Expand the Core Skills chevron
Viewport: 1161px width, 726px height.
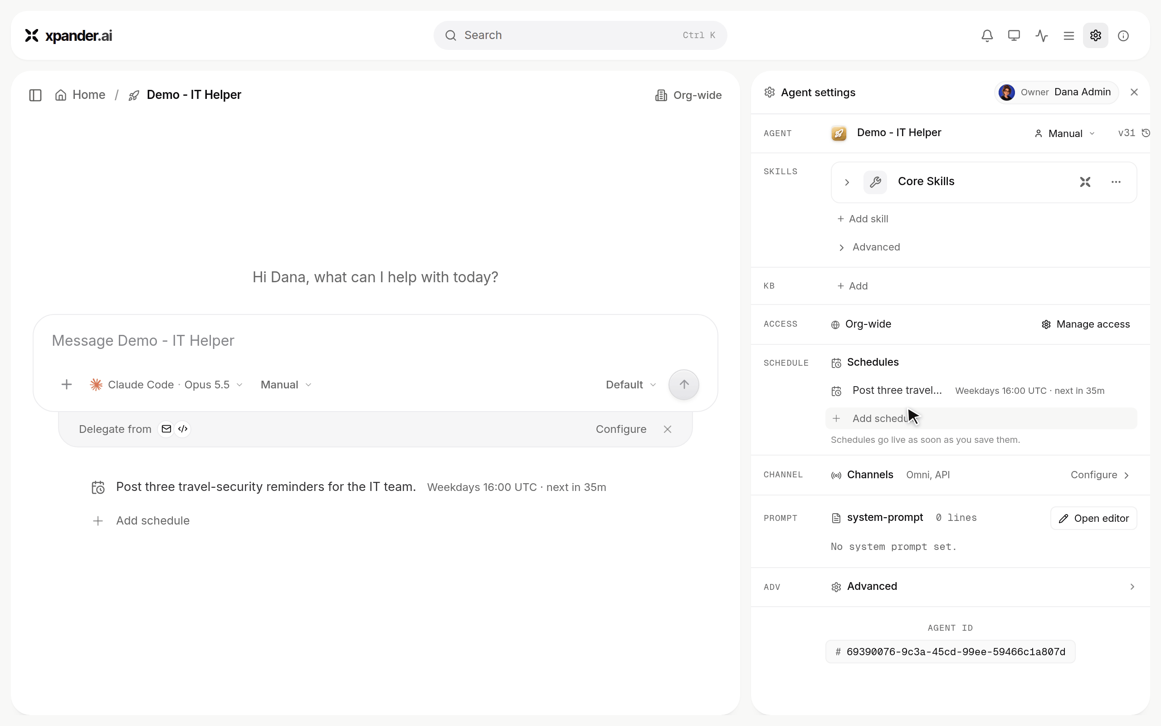(847, 182)
